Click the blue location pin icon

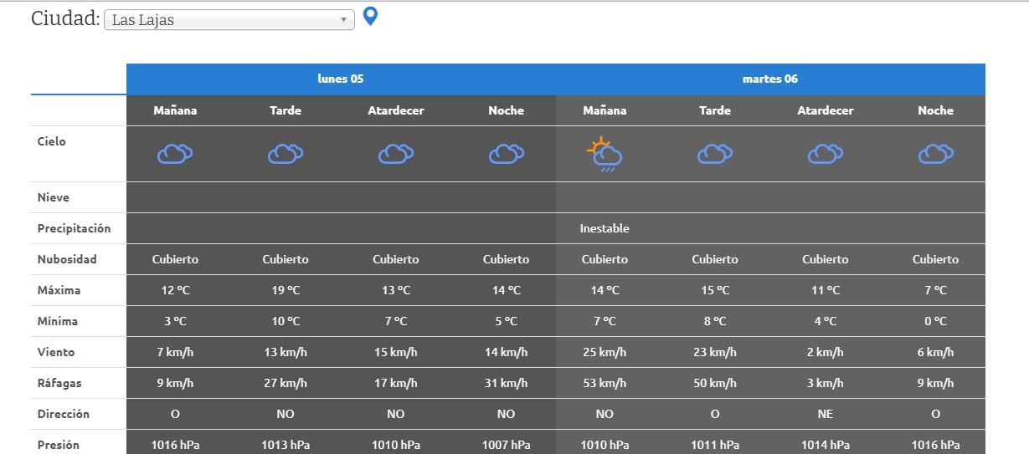pyautogui.click(x=370, y=17)
